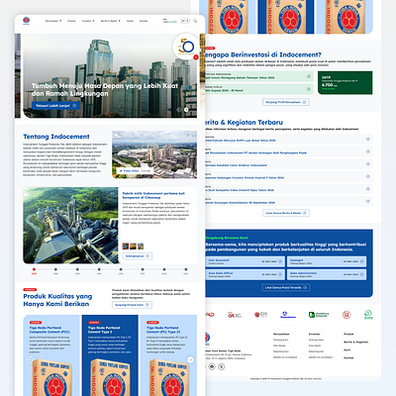396x396 pixels.
Task: Click the Geologist job title
Action: click(296, 260)
